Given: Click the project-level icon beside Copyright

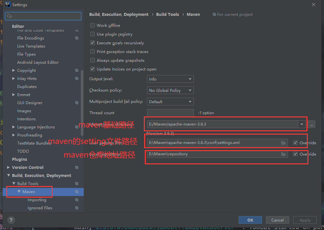Looking at the screenshot, I should click(x=77, y=71).
